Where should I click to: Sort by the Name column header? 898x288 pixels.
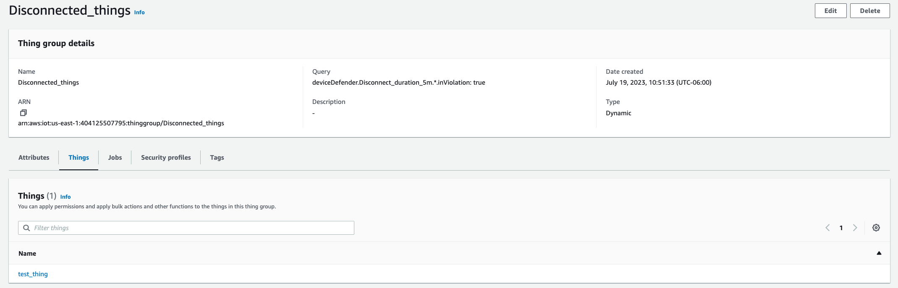(27, 254)
